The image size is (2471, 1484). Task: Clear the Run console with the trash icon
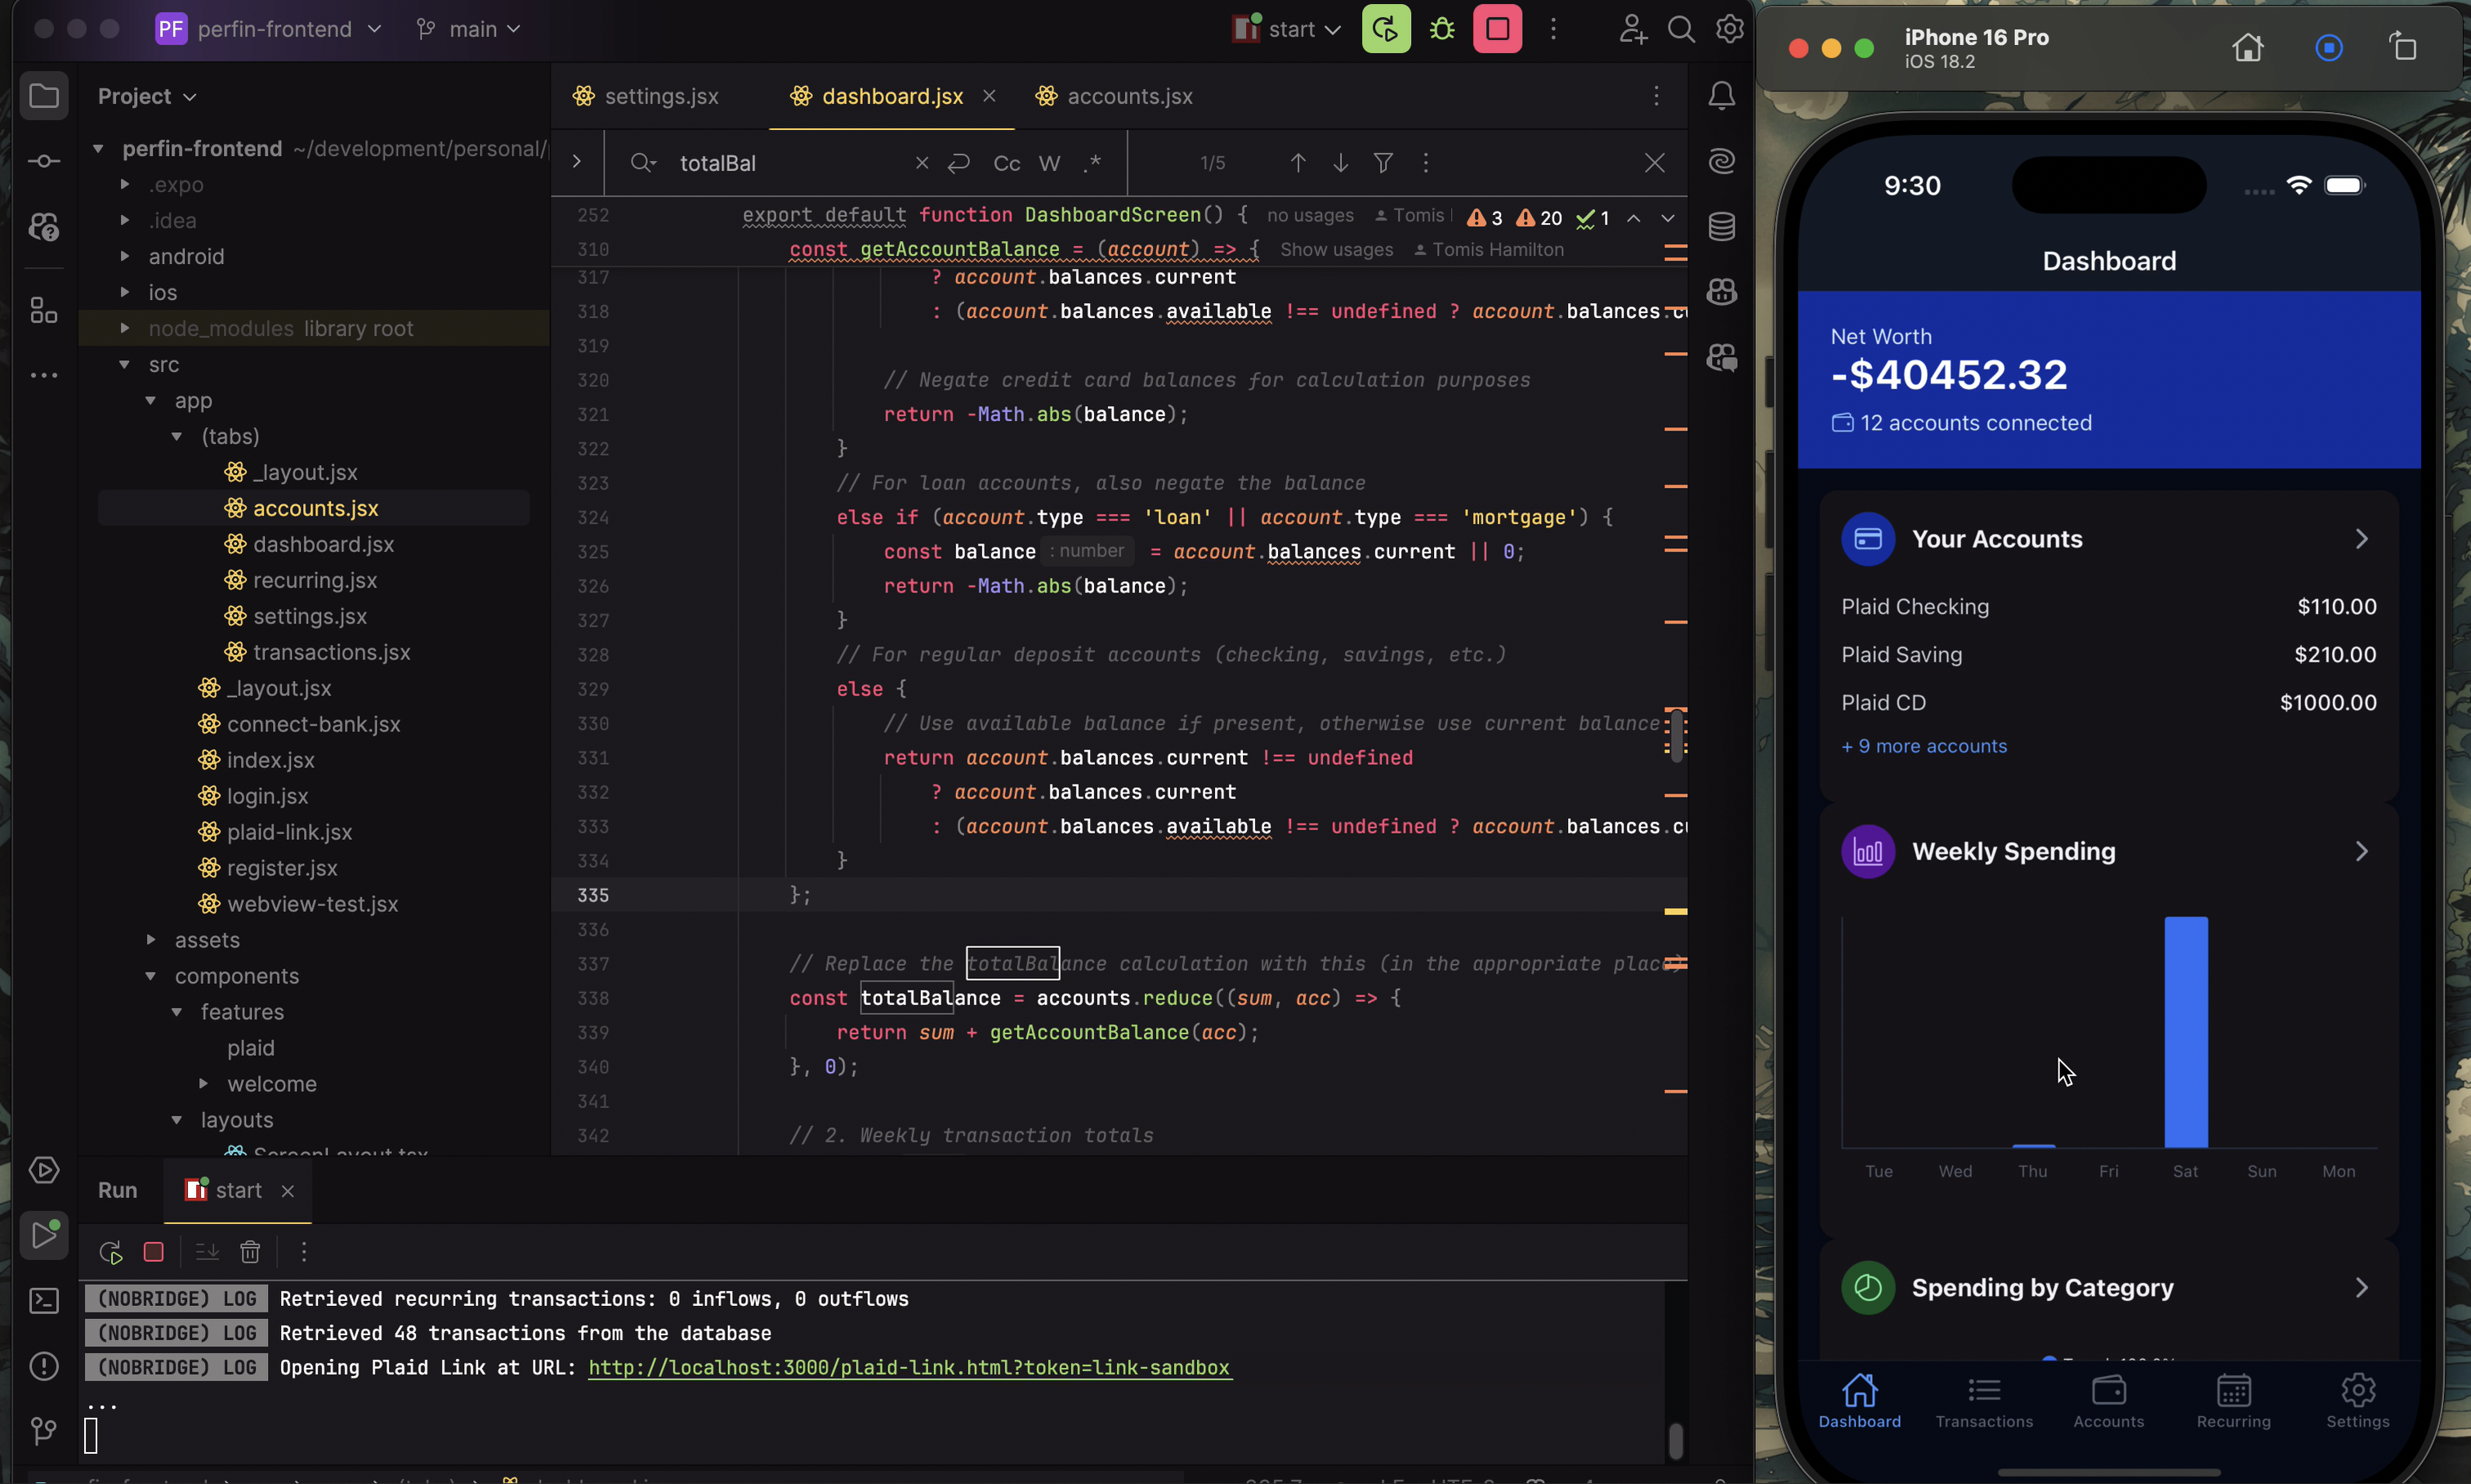249,1251
